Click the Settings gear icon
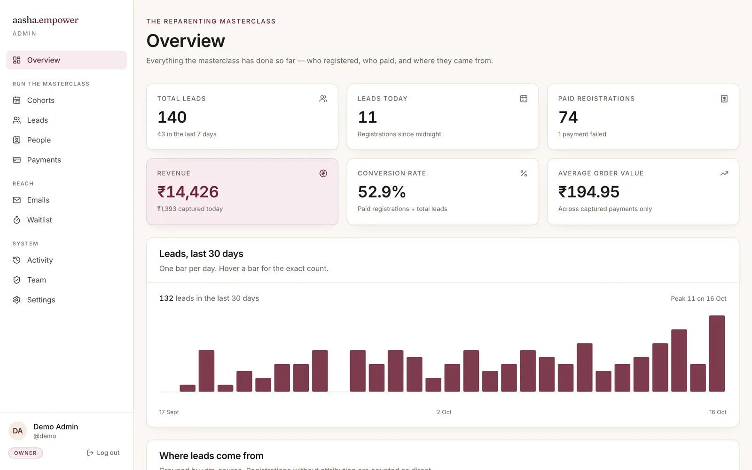Image resolution: width=752 pixels, height=470 pixels. pyautogui.click(x=17, y=300)
